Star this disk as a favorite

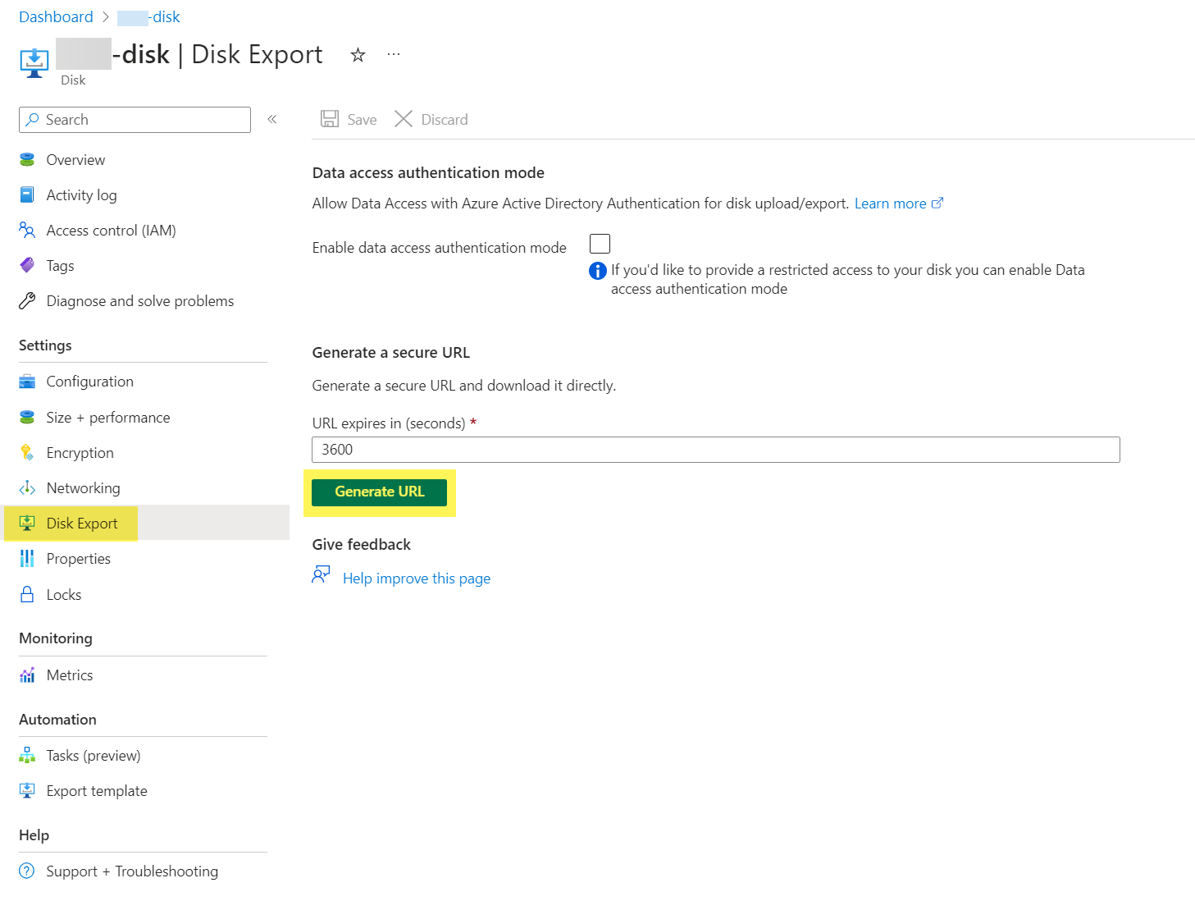click(358, 54)
